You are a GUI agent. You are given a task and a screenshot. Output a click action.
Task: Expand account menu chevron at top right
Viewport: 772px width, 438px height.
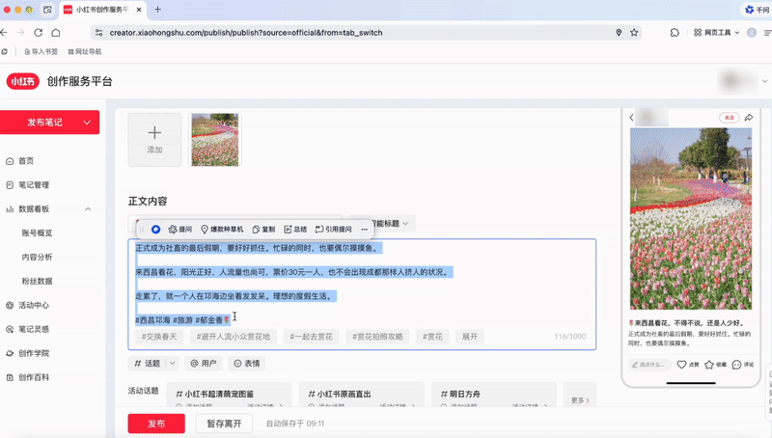pyautogui.click(x=764, y=81)
